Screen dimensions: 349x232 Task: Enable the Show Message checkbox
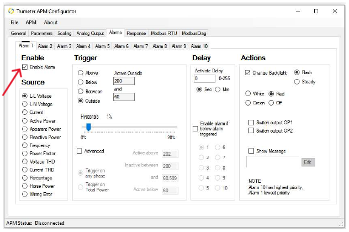coord(251,151)
